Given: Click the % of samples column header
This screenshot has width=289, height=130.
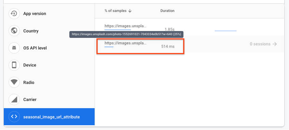Looking at the screenshot, I should (x=115, y=11).
